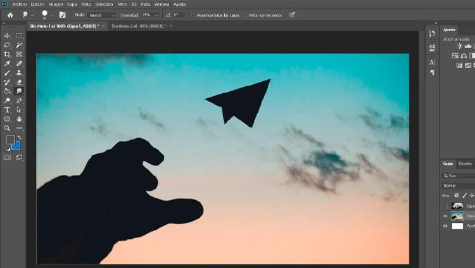Open the tool preset picker arrow

32,15
